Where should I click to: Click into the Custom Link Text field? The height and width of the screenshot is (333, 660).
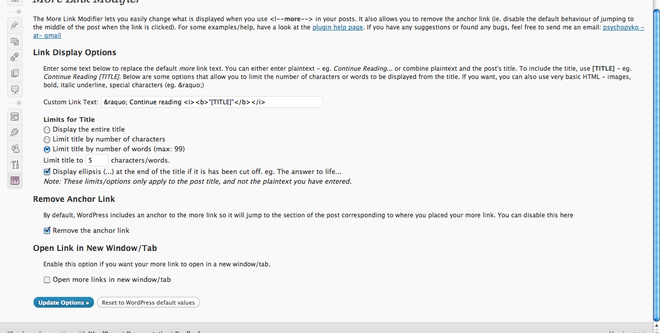click(x=212, y=102)
